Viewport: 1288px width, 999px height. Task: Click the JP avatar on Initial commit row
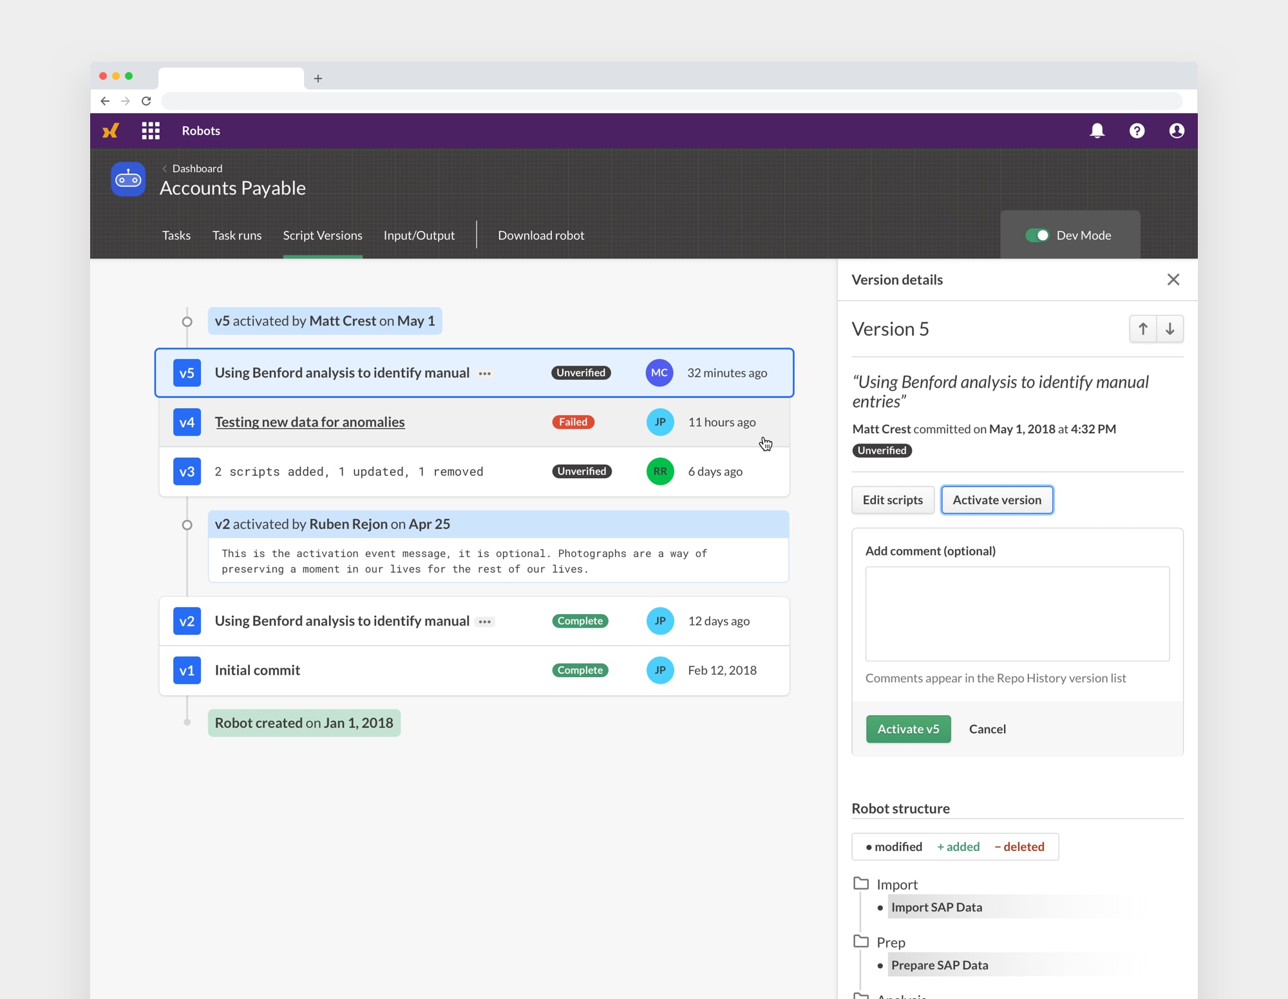pyautogui.click(x=660, y=670)
